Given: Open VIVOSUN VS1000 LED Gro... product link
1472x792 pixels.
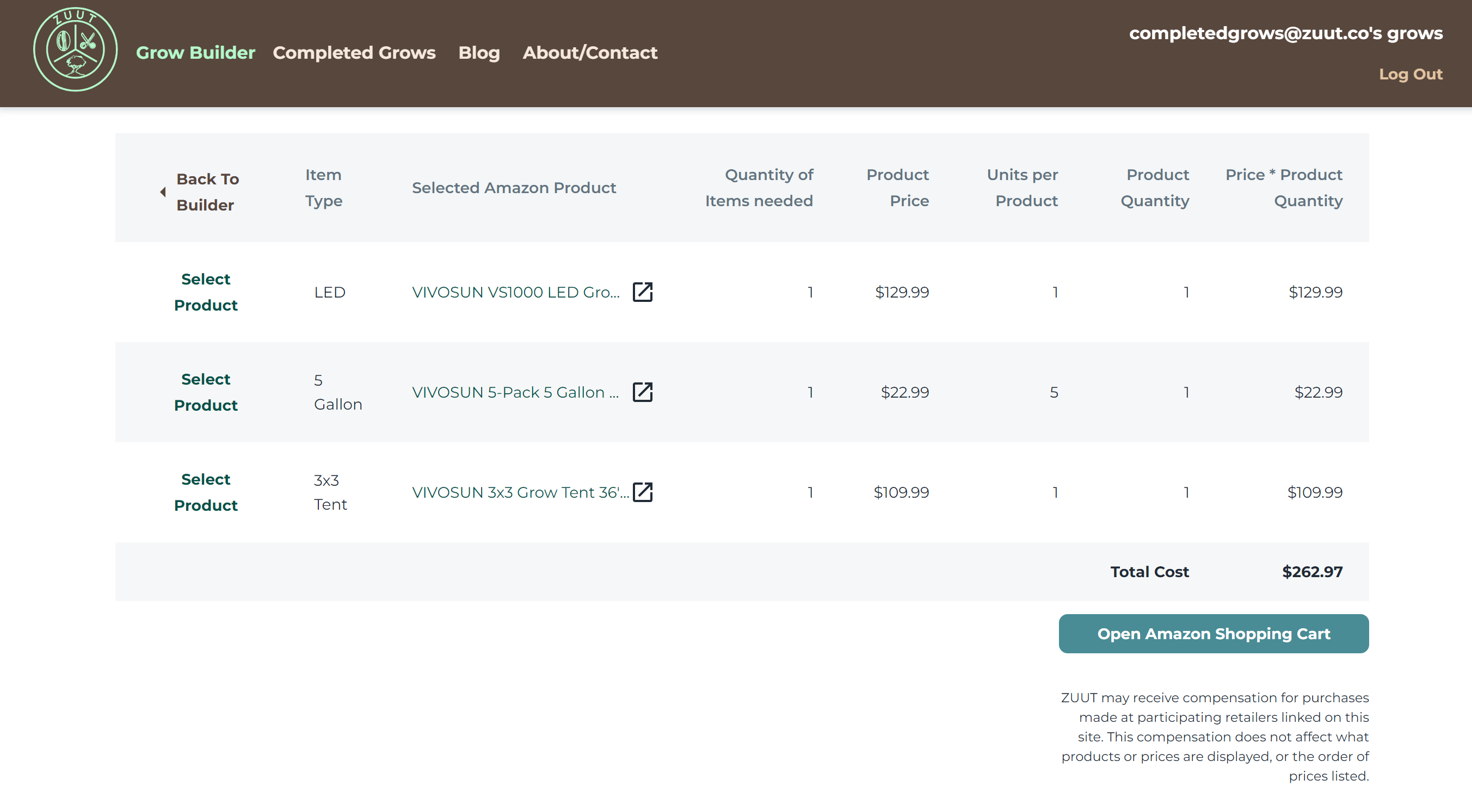Looking at the screenshot, I should 515,292.
